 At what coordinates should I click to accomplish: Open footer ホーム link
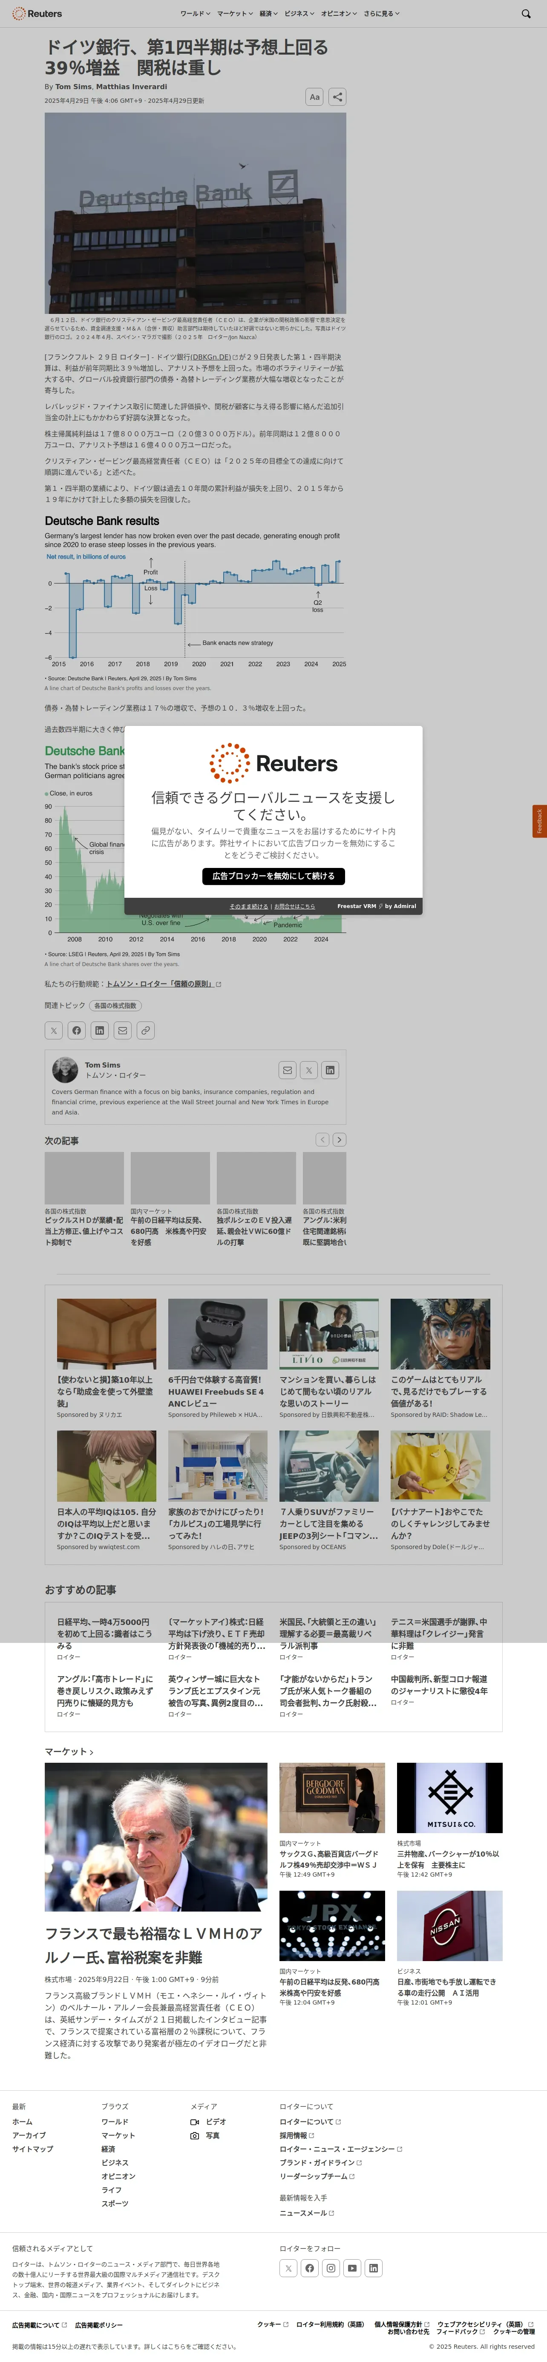coord(22,2122)
